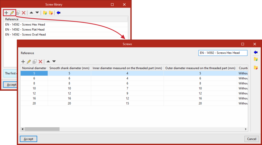The height and width of the screenshot is (145, 262).
Task: Edit selected Screw library entry with pencil
Action: 12,13
